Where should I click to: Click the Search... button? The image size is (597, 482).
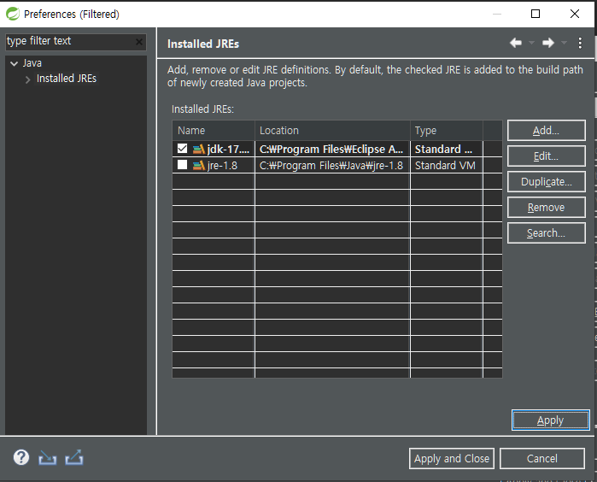[x=547, y=232]
